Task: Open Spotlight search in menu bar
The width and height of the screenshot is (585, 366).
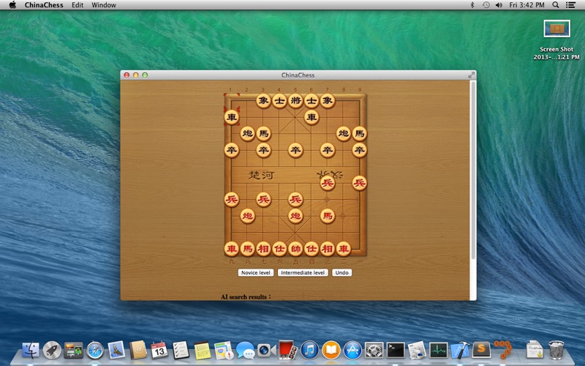Action: click(556, 5)
